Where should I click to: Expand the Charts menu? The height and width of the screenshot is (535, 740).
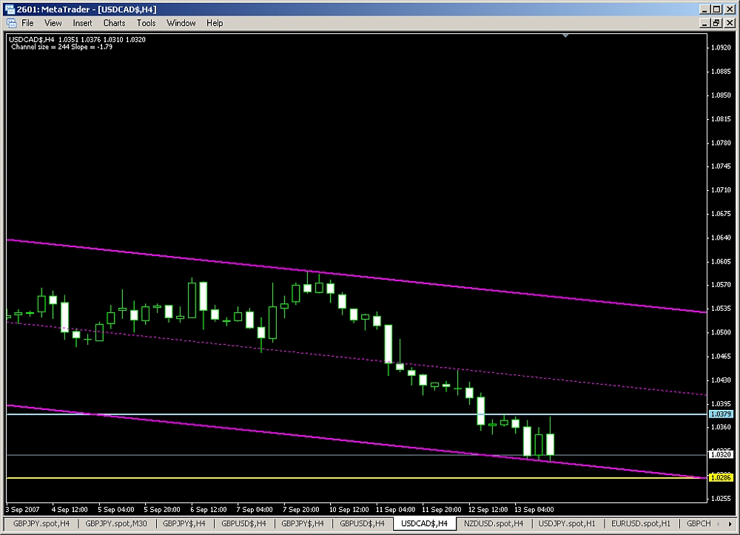pyautogui.click(x=115, y=23)
